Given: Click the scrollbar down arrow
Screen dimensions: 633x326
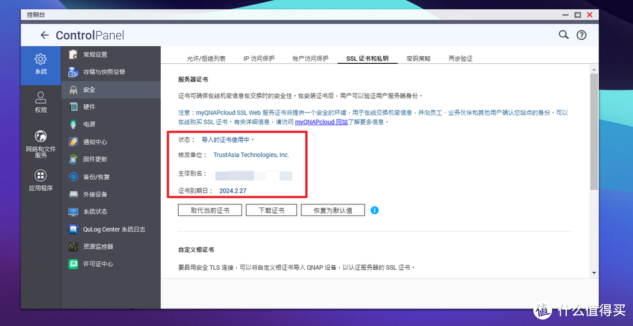Looking at the screenshot, I should coord(594,273).
